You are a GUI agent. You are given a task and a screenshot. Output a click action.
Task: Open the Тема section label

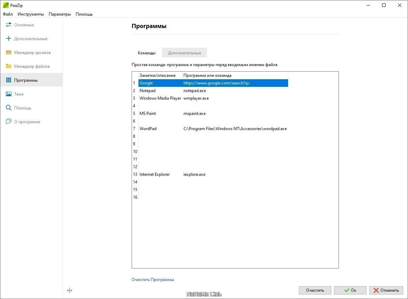19,94
